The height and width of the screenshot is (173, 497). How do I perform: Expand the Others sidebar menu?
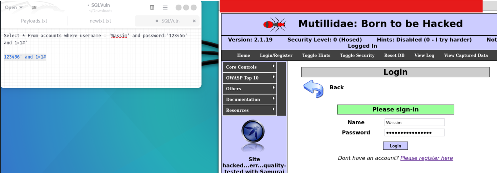click(x=250, y=89)
